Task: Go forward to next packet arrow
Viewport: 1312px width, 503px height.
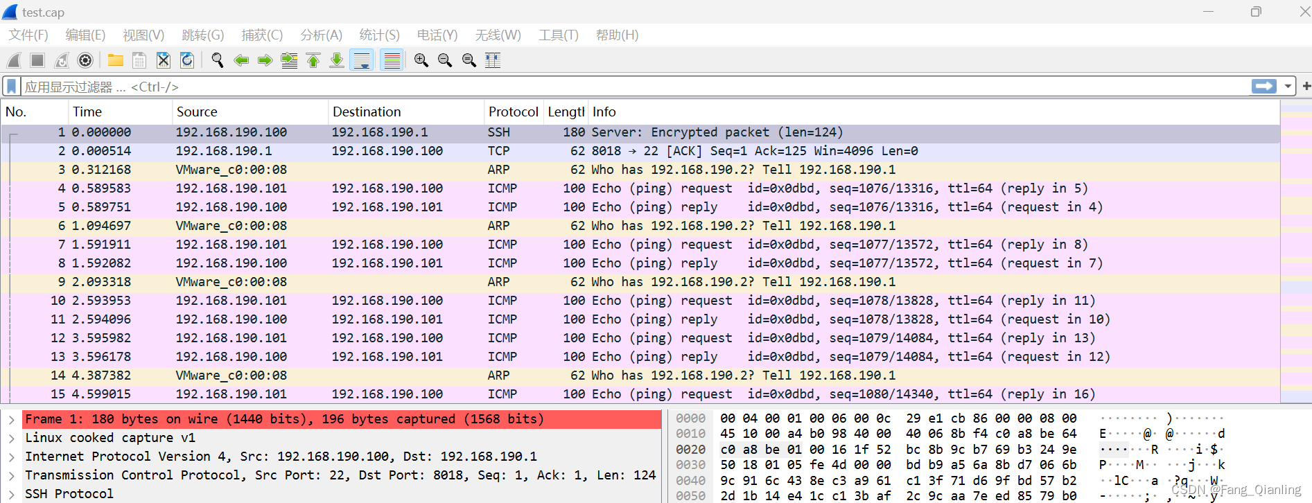Action: (x=265, y=60)
